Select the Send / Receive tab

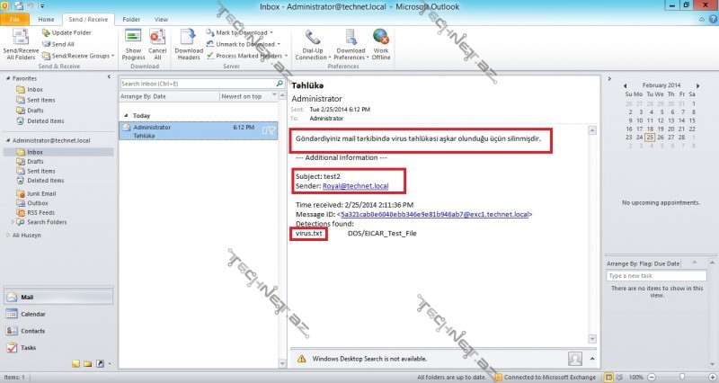tap(88, 19)
